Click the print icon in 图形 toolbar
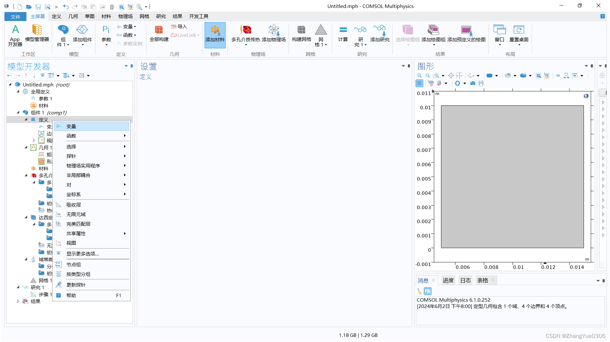Image resolution: width=610 pixels, height=342 pixels. [481, 83]
